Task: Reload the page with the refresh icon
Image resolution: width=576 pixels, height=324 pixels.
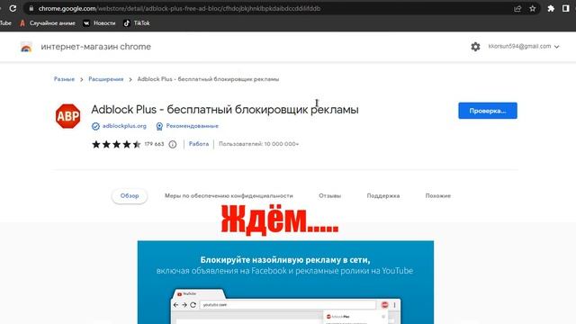Action: [x=13, y=8]
